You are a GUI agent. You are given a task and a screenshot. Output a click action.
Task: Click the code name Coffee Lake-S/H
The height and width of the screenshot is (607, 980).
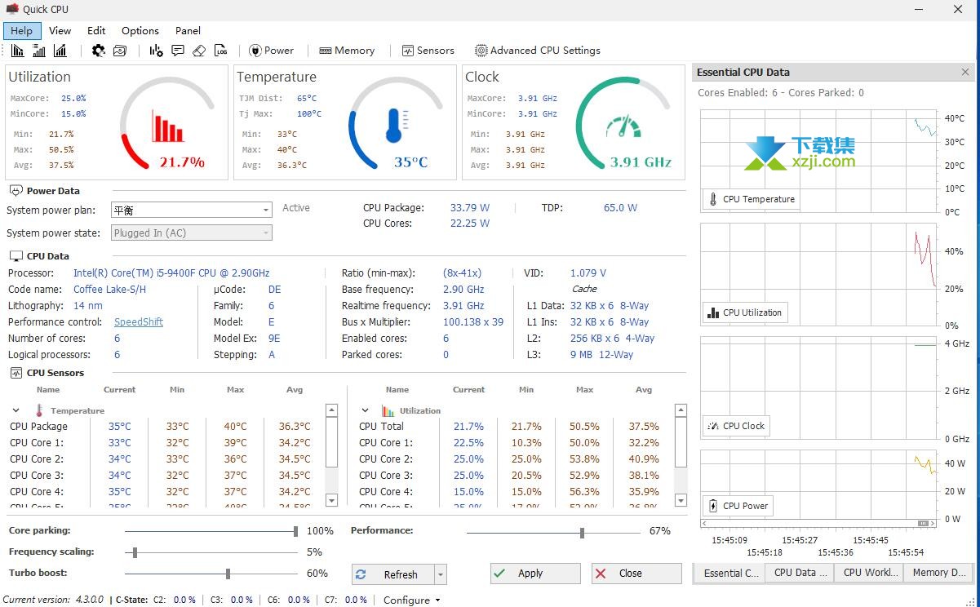point(110,290)
